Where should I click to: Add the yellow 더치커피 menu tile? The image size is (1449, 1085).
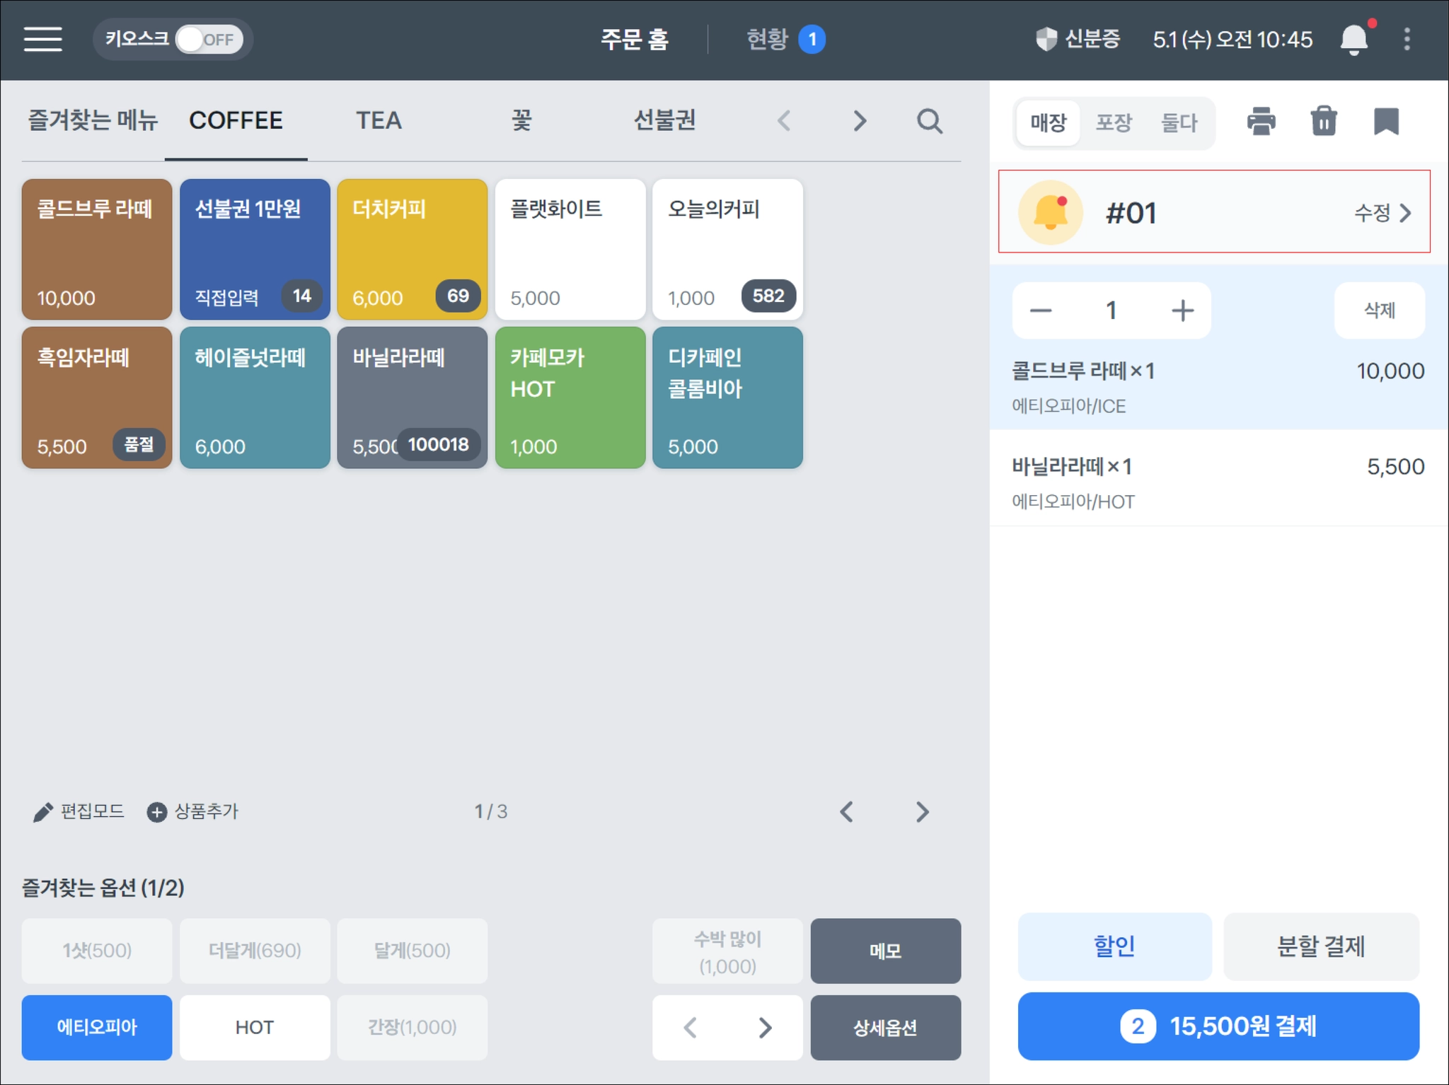(412, 249)
